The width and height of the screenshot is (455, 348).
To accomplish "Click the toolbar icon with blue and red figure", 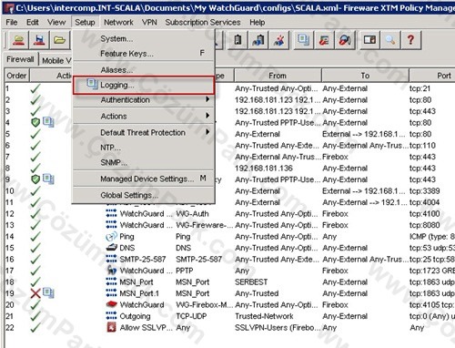I will 278,40.
